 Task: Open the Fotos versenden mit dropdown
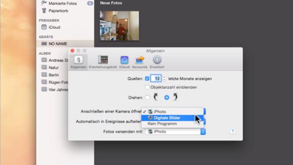pos(175,131)
